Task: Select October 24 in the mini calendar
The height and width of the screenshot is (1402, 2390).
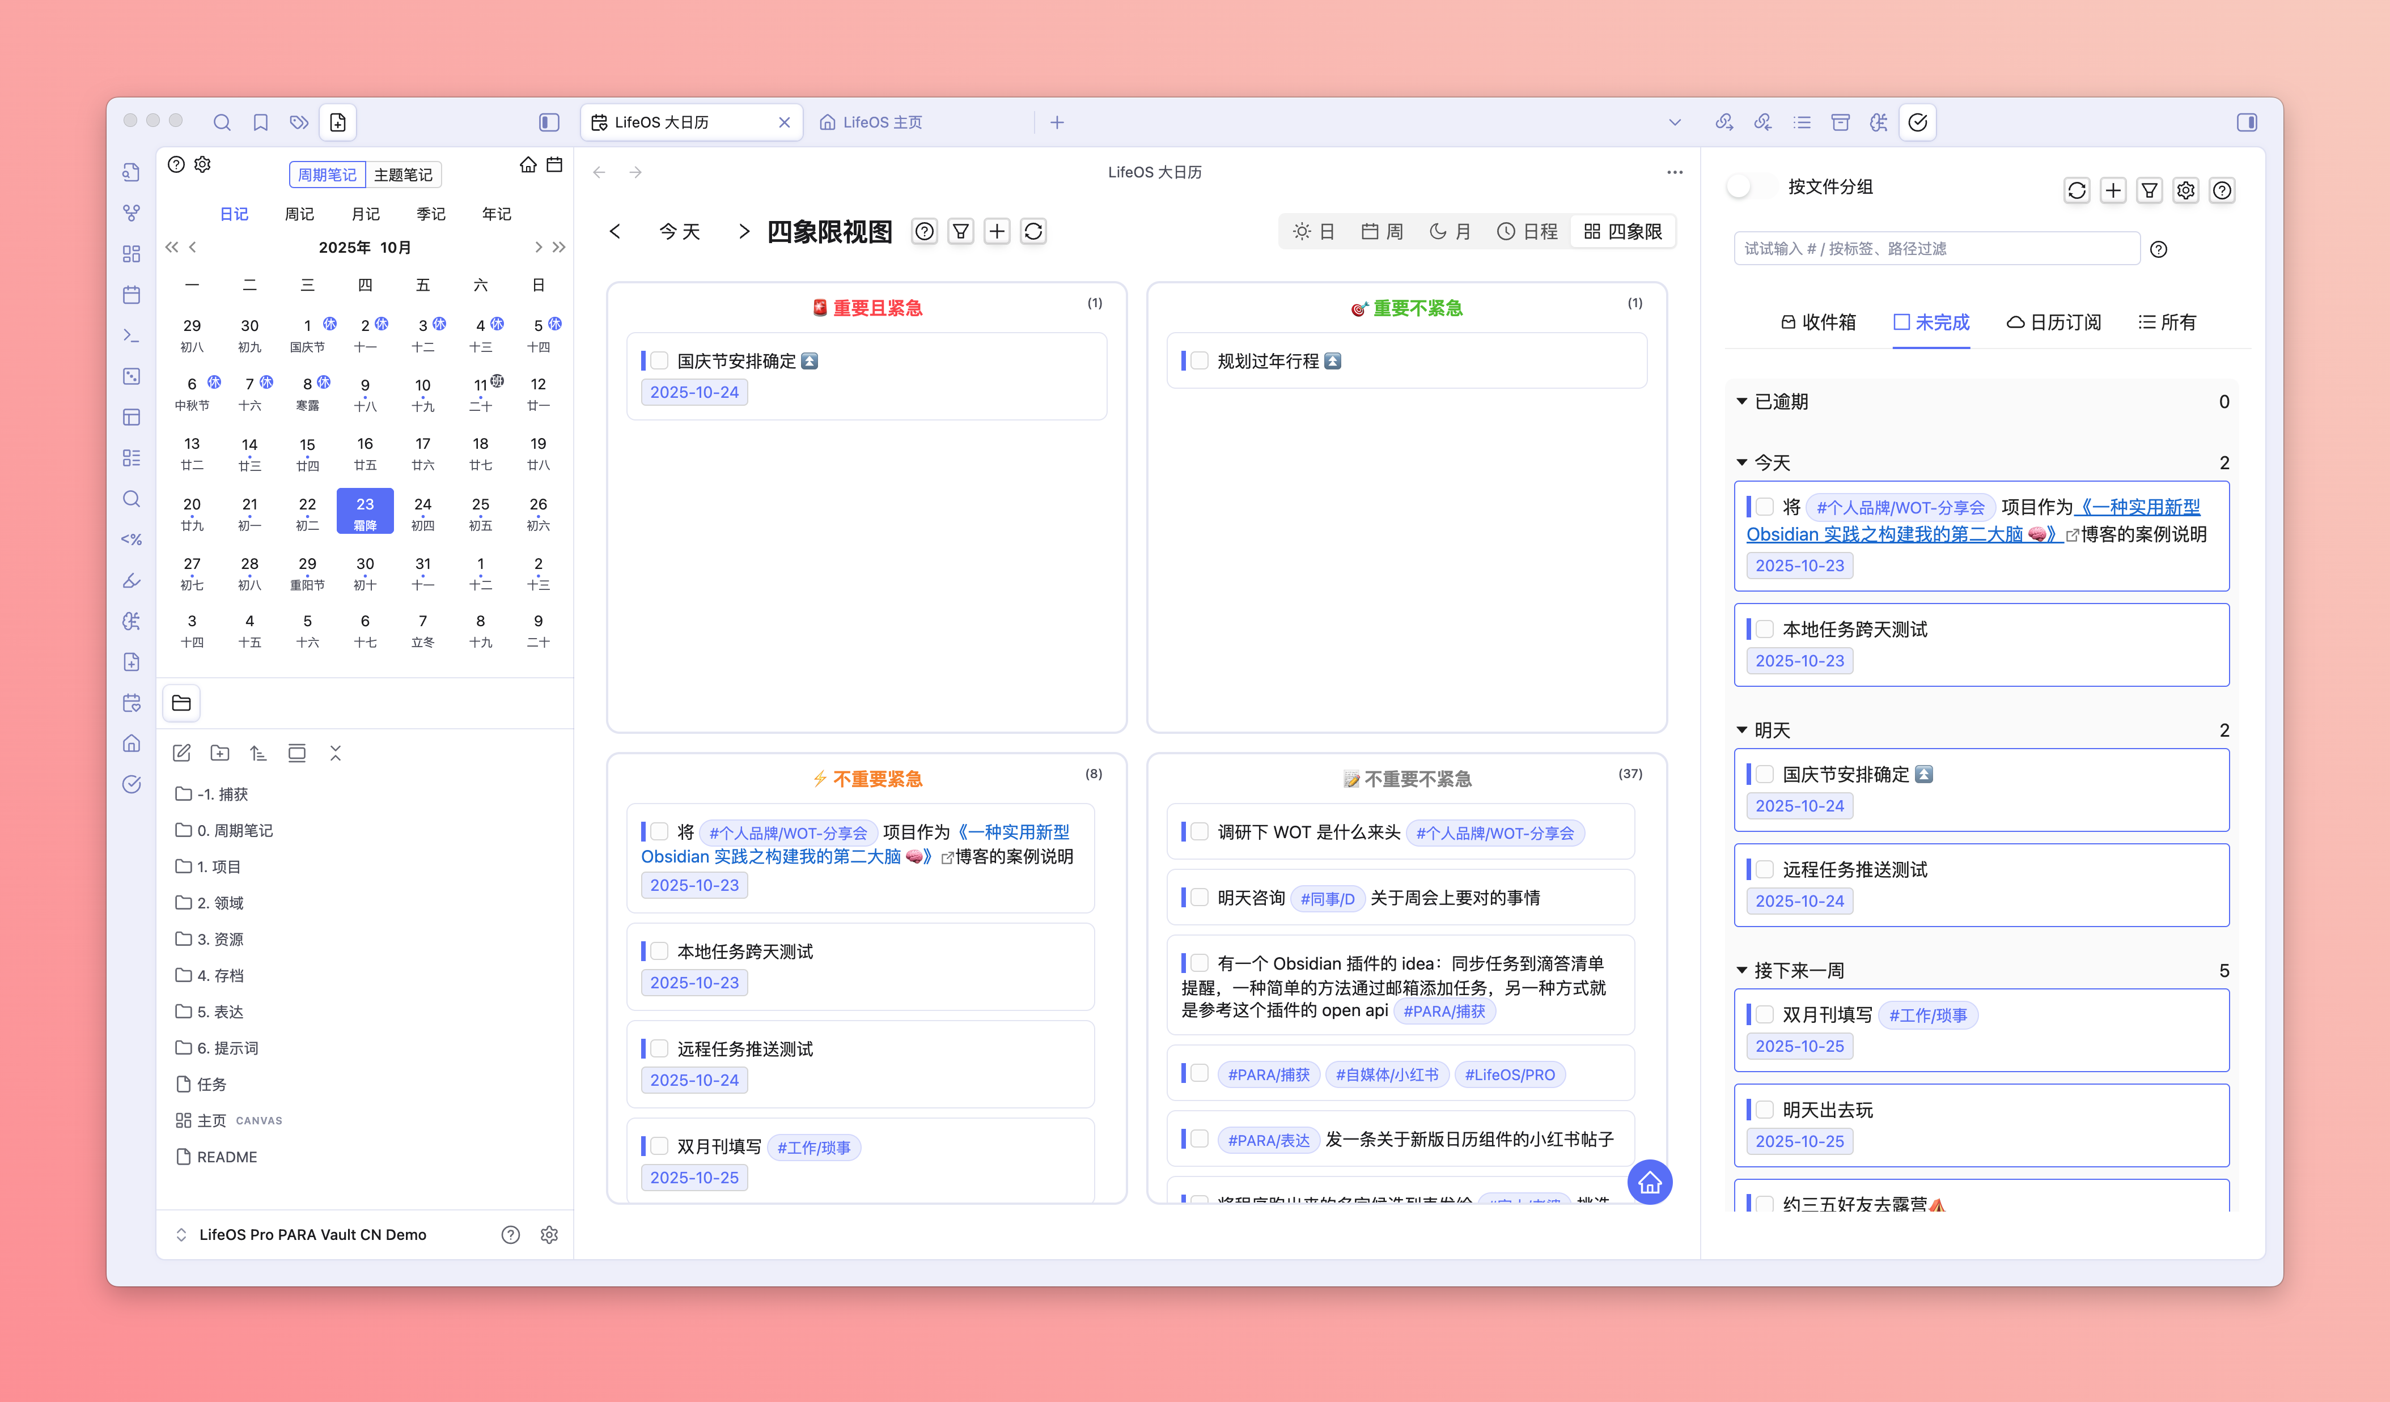Action: (x=423, y=512)
